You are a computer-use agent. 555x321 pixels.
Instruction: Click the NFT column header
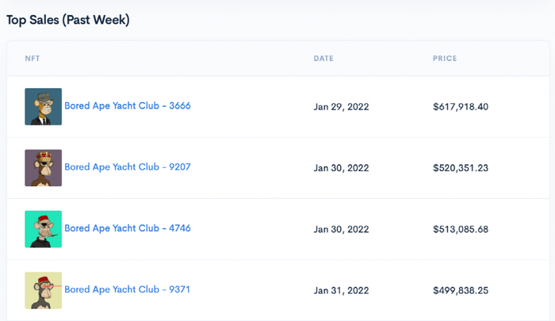pyautogui.click(x=33, y=59)
